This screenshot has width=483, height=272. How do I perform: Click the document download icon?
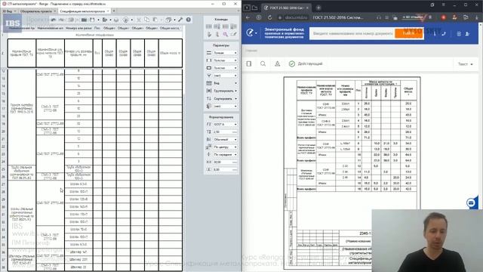277,63
